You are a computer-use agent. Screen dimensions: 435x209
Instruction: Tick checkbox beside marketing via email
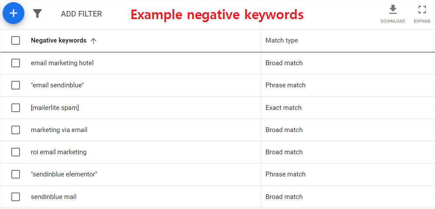tap(16, 130)
